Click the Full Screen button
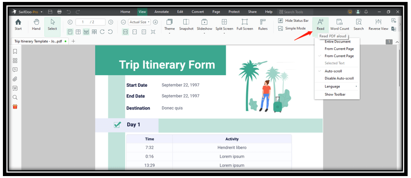The width and height of the screenshot is (411, 178). [x=245, y=25]
